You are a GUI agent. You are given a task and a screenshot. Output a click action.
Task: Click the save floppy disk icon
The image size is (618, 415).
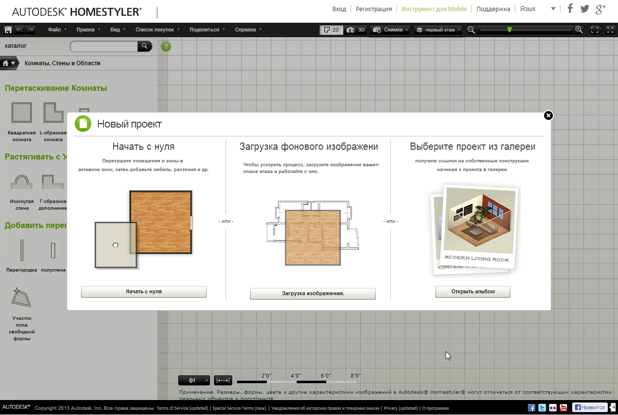tap(8, 30)
